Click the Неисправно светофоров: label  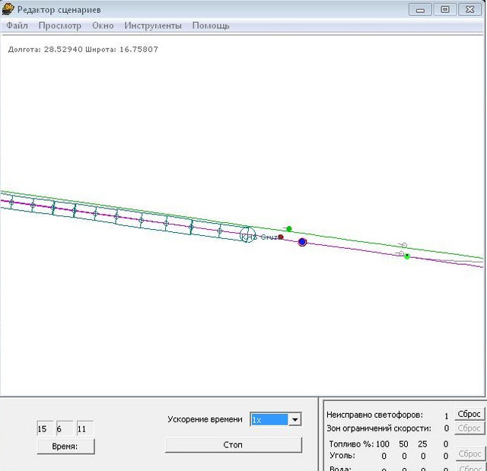[374, 415]
